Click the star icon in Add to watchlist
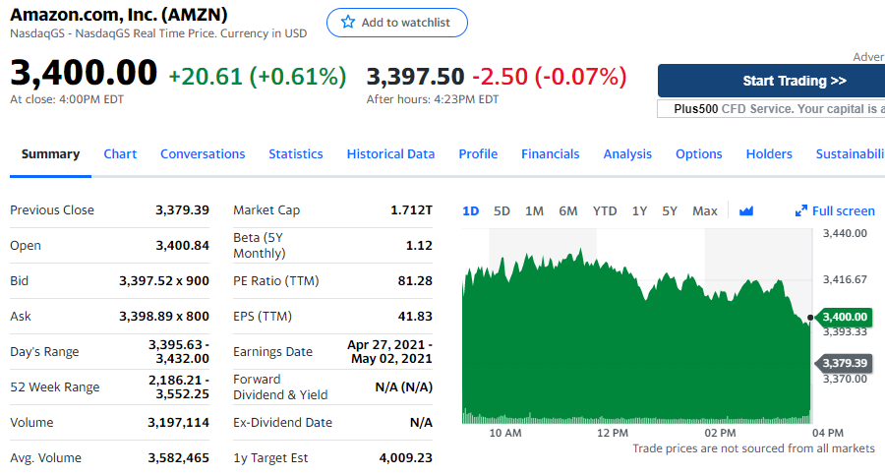Viewport: 885px width, 475px height. (348, 22)
